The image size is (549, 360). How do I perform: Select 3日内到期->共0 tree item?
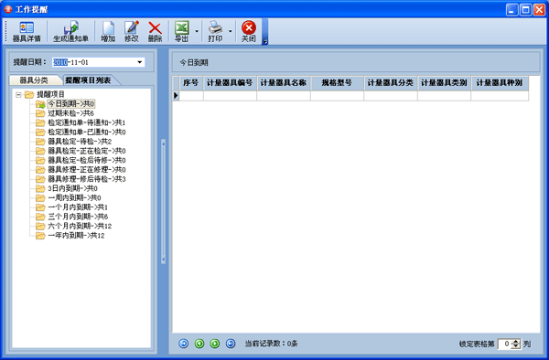click(x=72, y=189)
